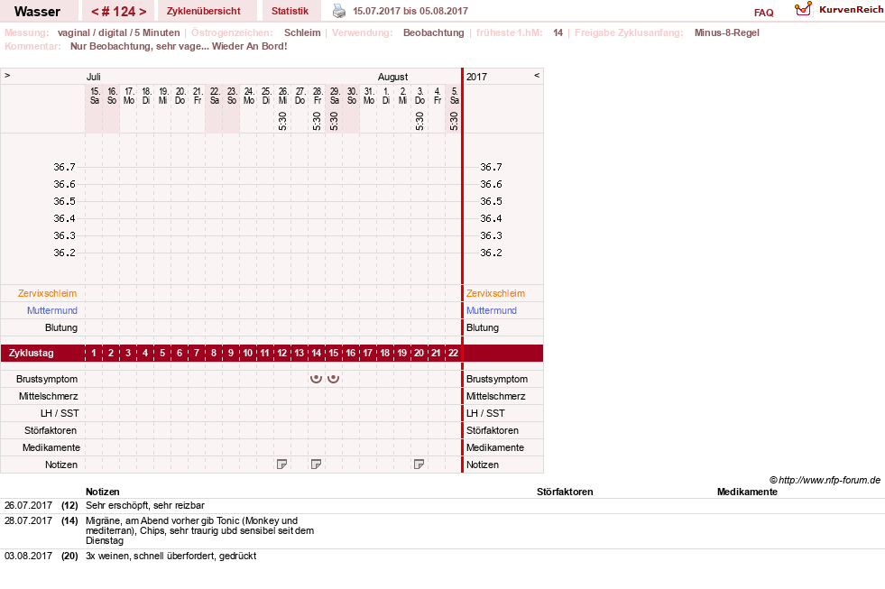Click the 5:30 time on 29. Sa
The width and height of the screenshot is (885, 589).
coord(334,121)
